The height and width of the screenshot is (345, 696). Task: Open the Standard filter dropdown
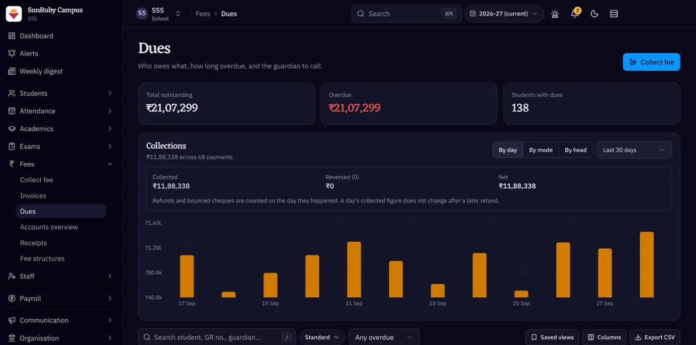[x=322, y=337]
